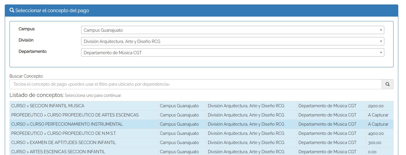Click the 2900.00 price cell
406x155 pixels.
coord(376,106)
